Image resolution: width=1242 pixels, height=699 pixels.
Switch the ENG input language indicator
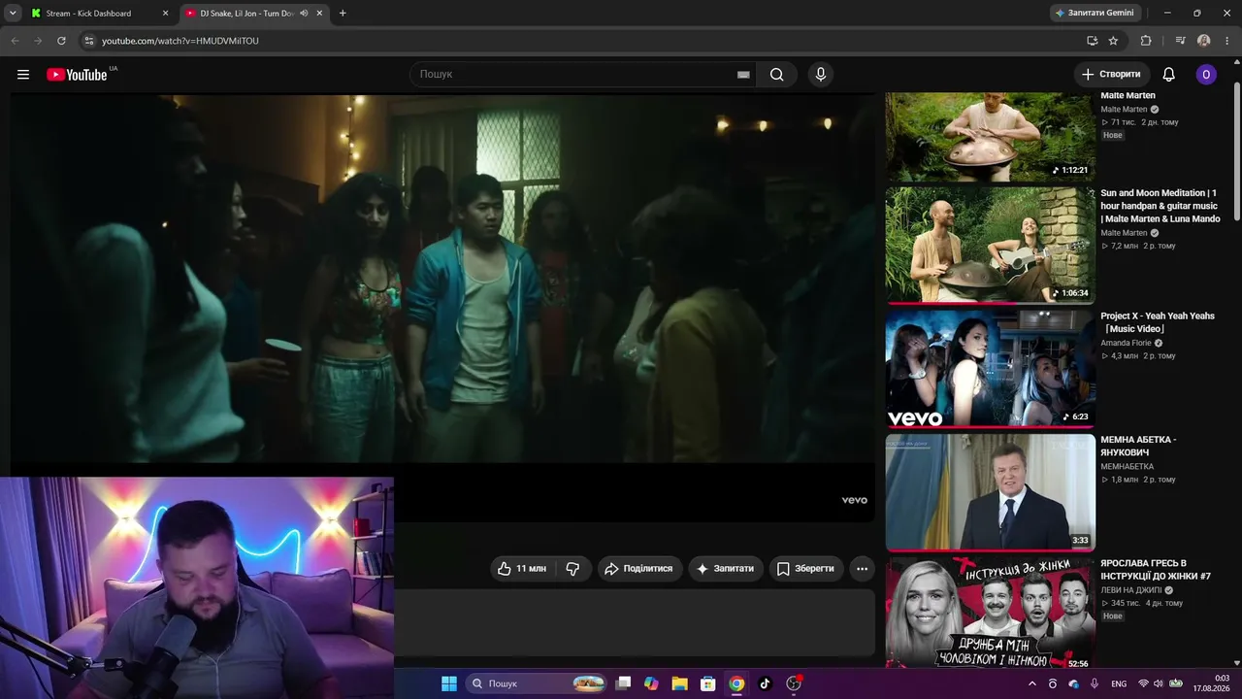click(x=1119, y=683)
